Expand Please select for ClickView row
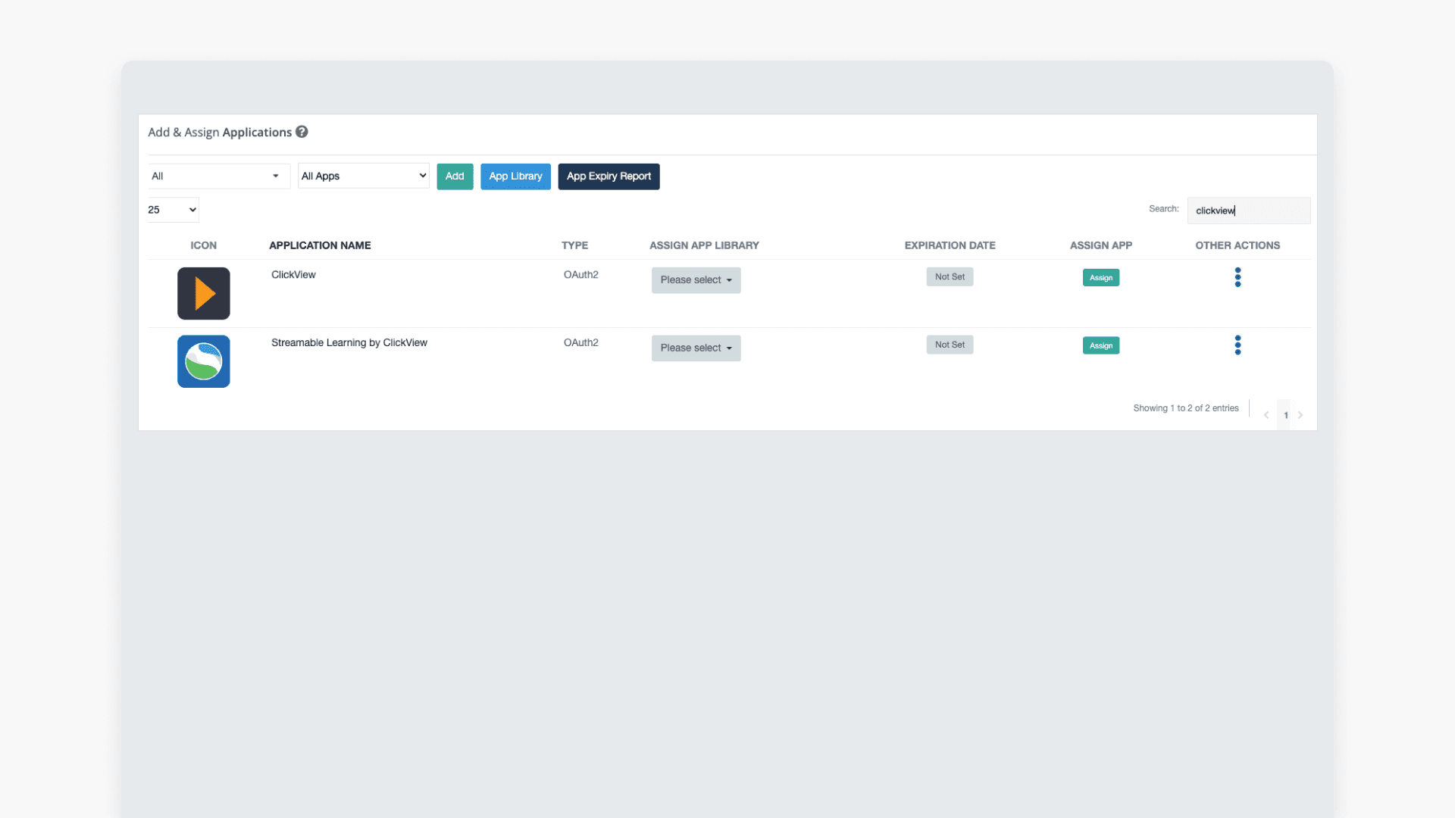The height and width of the screenshot is (818, 1455). tap(696, 280)
